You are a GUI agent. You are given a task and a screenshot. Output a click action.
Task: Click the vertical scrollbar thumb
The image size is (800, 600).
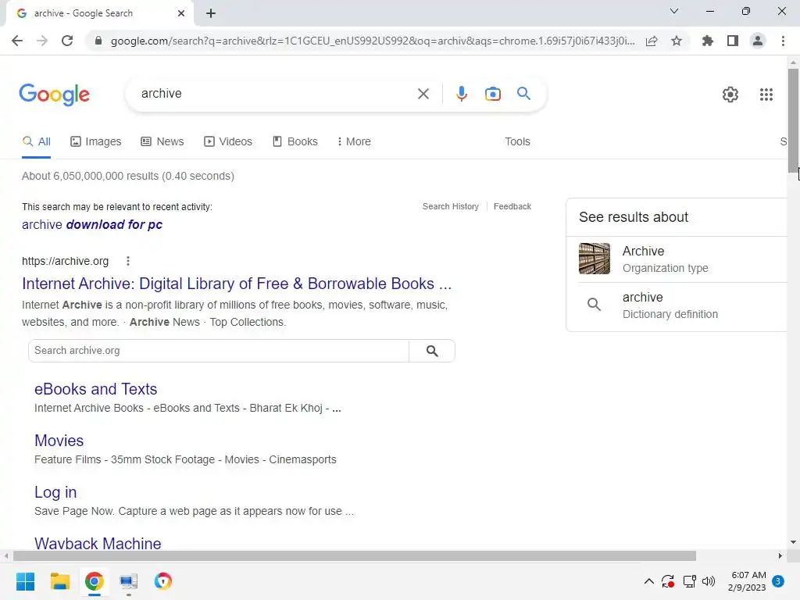(793, 120)
